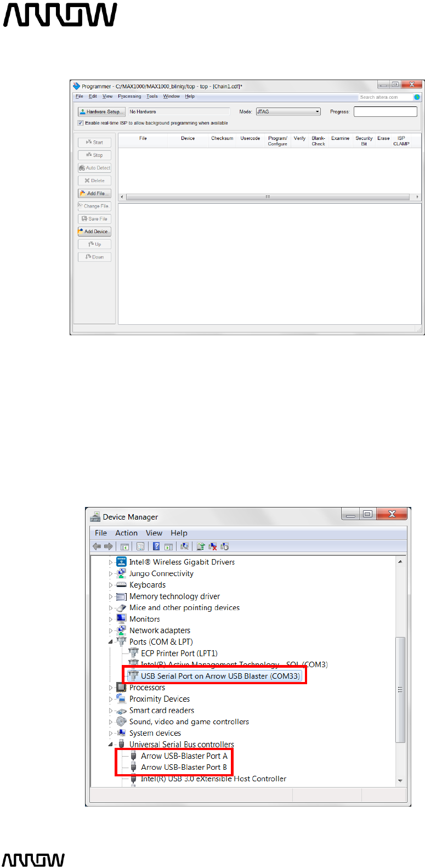Open the Action menu in Device Manager
Image resolution: width=425 pixels, height=868 pixels.
coord(126,533)
